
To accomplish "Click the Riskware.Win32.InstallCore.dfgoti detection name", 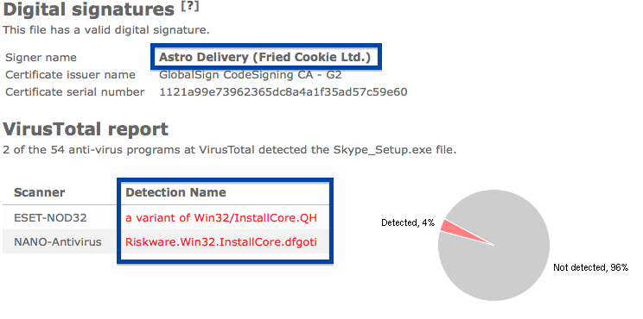I will coord(221,242).
